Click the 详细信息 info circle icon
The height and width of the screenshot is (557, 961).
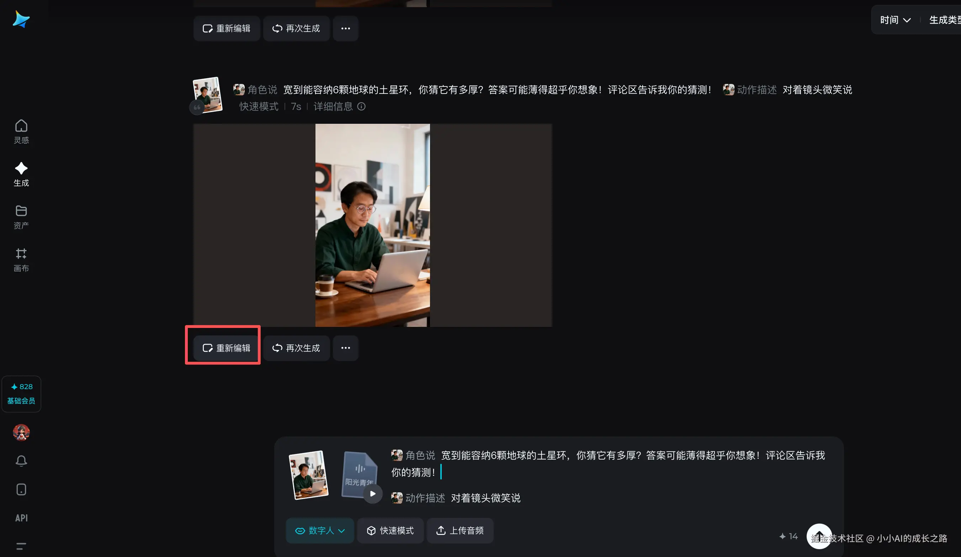click(x=361, y=106)
